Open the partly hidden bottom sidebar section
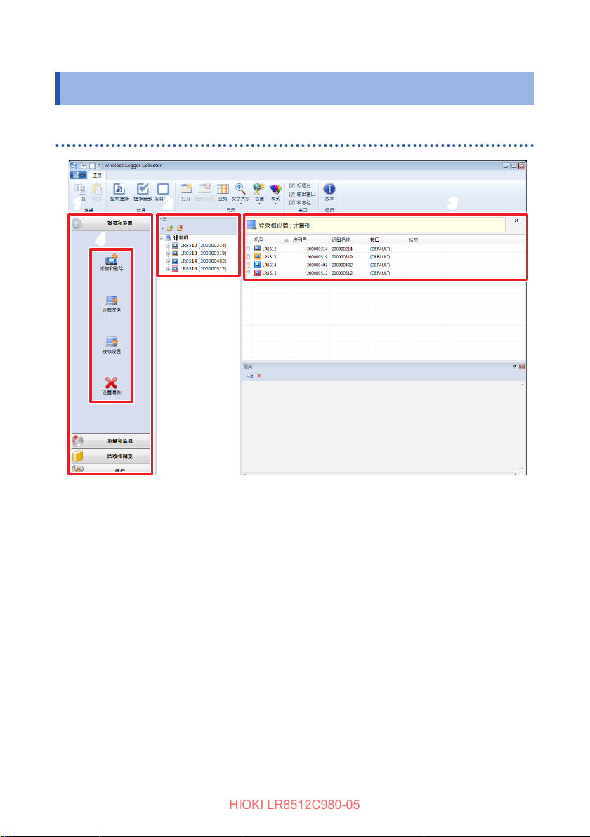Screen dimensions: 590x837 point(111,468)
